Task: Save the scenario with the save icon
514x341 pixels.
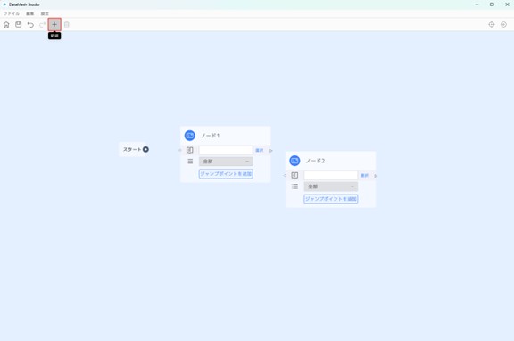Action: (x=19, y=25)
